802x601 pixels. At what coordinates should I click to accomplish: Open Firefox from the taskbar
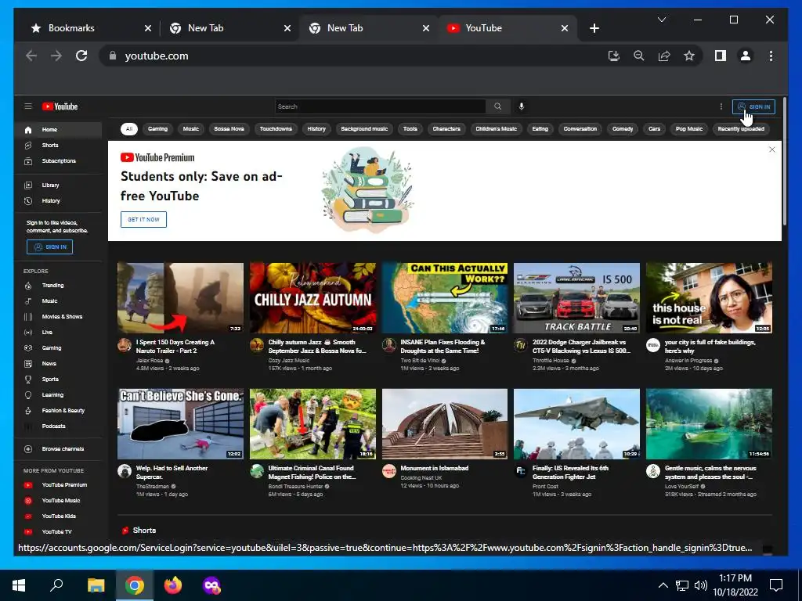(173, 585)
